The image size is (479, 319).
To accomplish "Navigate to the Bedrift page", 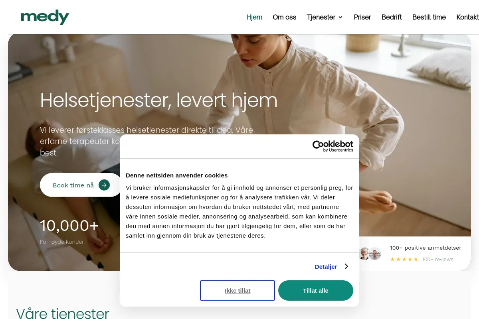I will click(x=392, y=17).
